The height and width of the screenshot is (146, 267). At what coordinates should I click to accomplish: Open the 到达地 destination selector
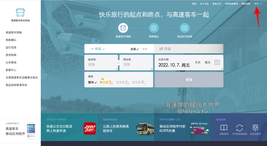136,63
